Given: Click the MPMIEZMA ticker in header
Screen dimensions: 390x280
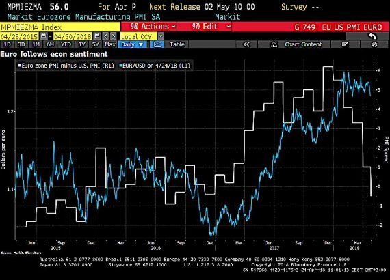Looking at the screenshot, I should click(x=25, y=6).
